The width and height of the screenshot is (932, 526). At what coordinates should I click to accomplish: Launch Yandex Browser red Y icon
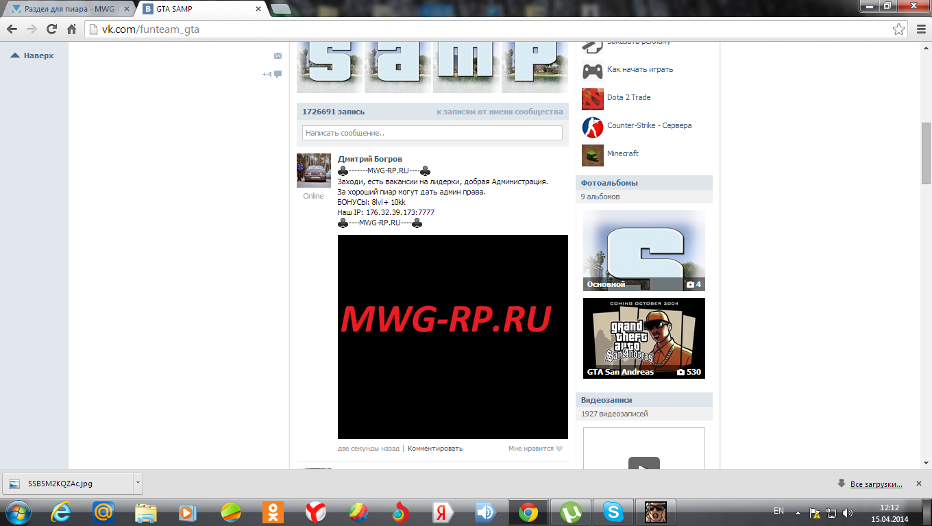coord(315,512)
